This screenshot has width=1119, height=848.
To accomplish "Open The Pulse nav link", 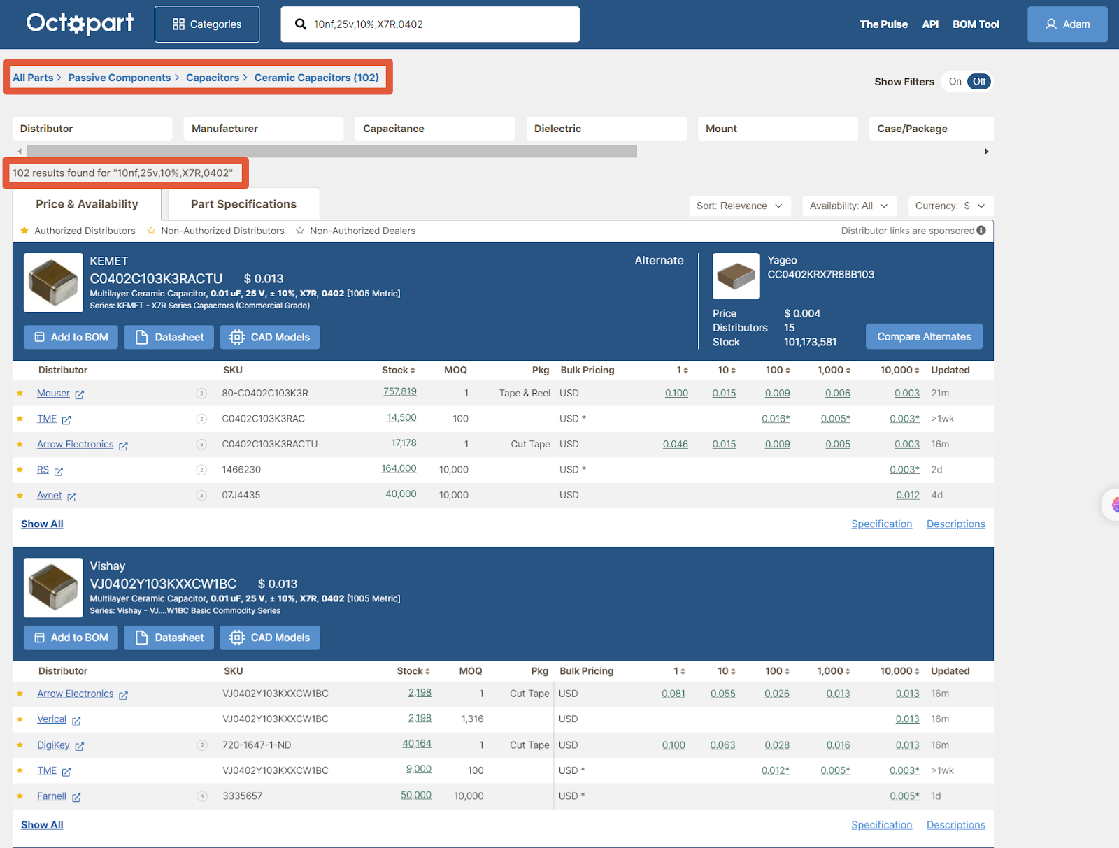I will 883,24.
